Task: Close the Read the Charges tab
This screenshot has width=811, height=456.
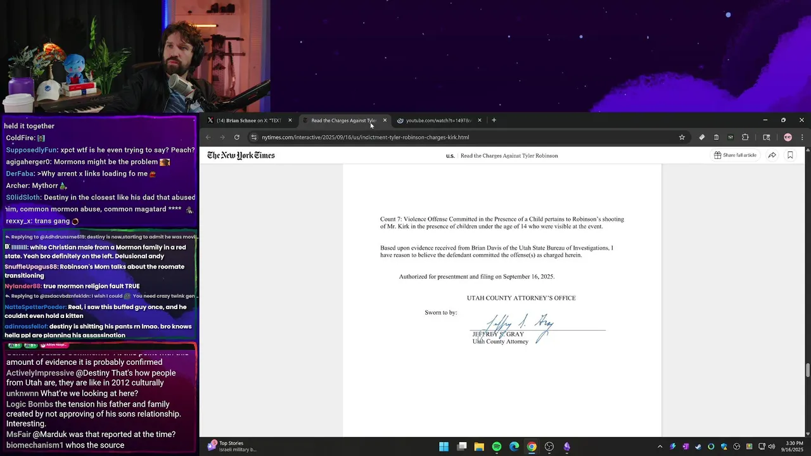Action: coord(385,120)
